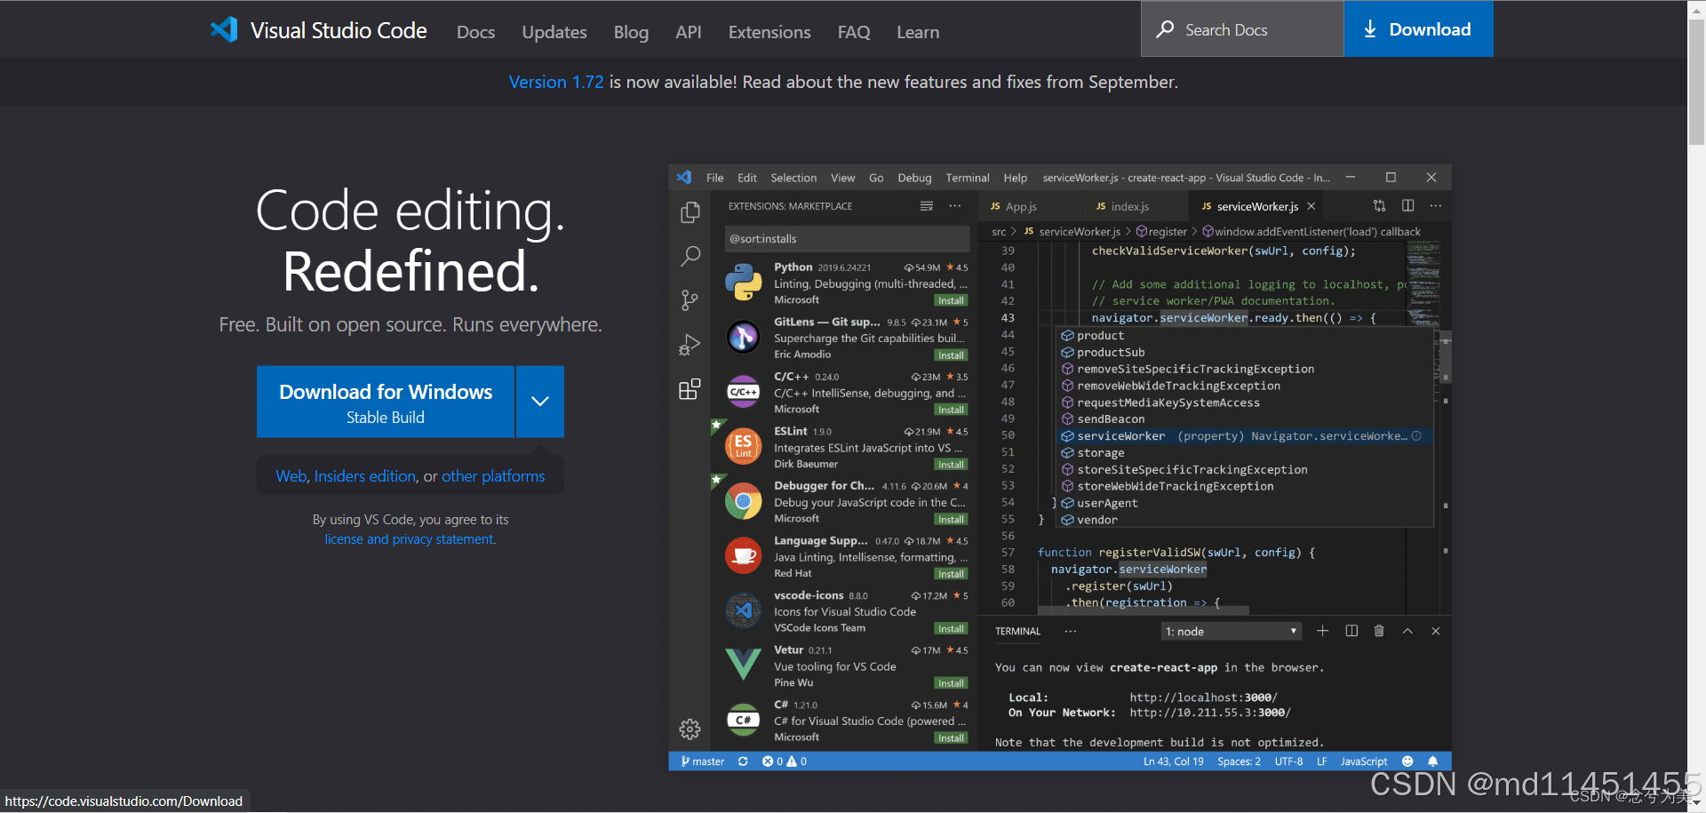Open the 1: node terminal dropdown
Viewport: 1706px width, 813px height.
[1232, 632]
